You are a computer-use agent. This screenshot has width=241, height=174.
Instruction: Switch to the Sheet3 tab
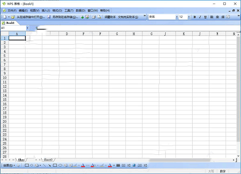pos(48,160)
